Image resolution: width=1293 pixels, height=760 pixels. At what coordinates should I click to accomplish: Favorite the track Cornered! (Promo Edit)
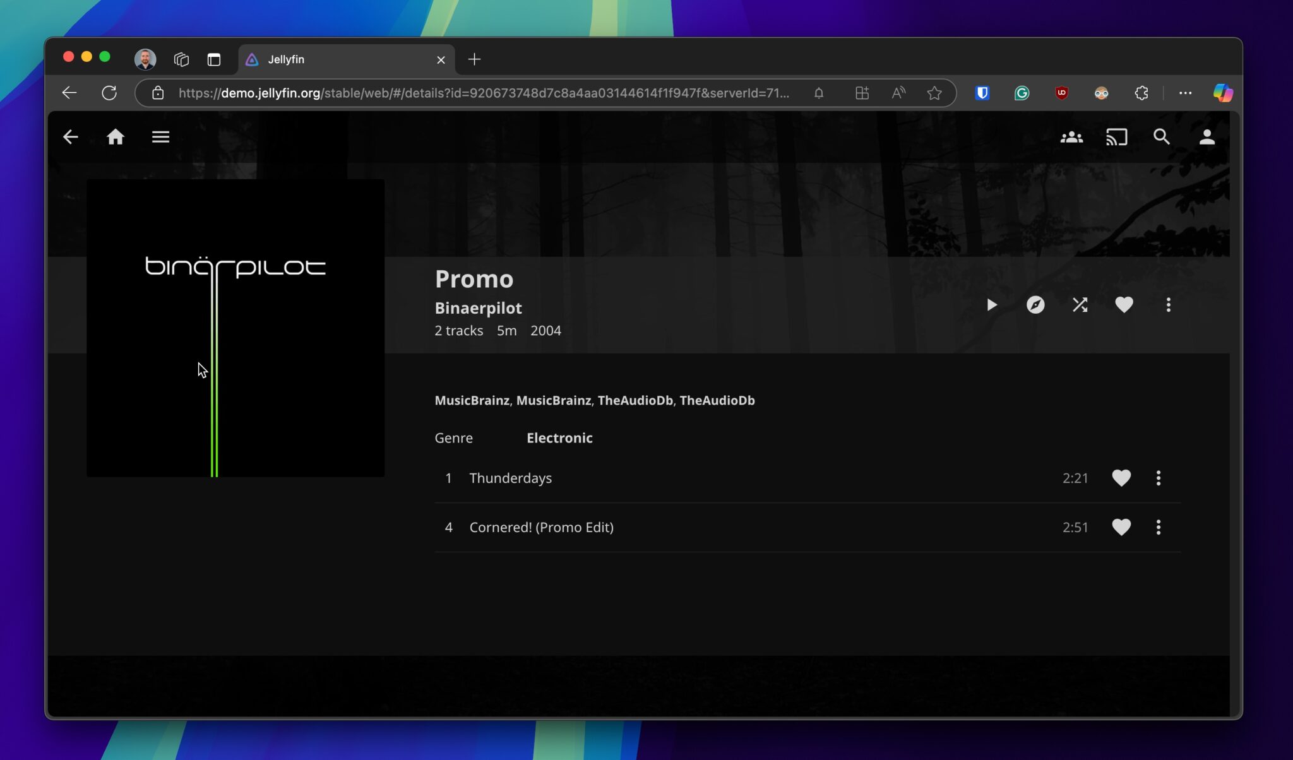pyautogui.click(x=1122, y=527)
